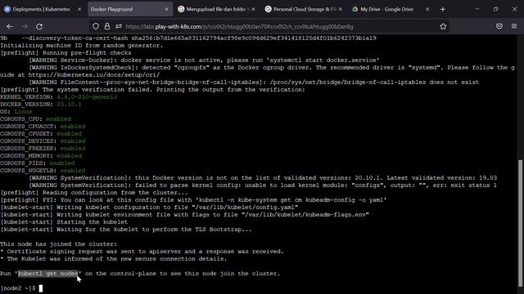Click the 'OS: Linux' line

(x=16, y=112)
